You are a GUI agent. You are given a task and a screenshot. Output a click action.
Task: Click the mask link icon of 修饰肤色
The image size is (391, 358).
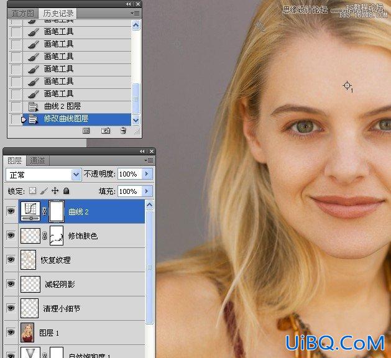tap(44, 236)
